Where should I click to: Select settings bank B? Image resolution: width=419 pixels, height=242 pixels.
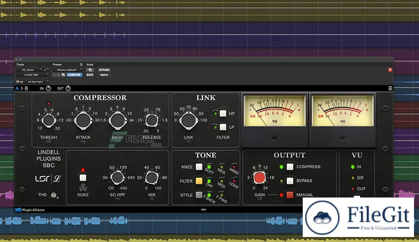point(26,88)
